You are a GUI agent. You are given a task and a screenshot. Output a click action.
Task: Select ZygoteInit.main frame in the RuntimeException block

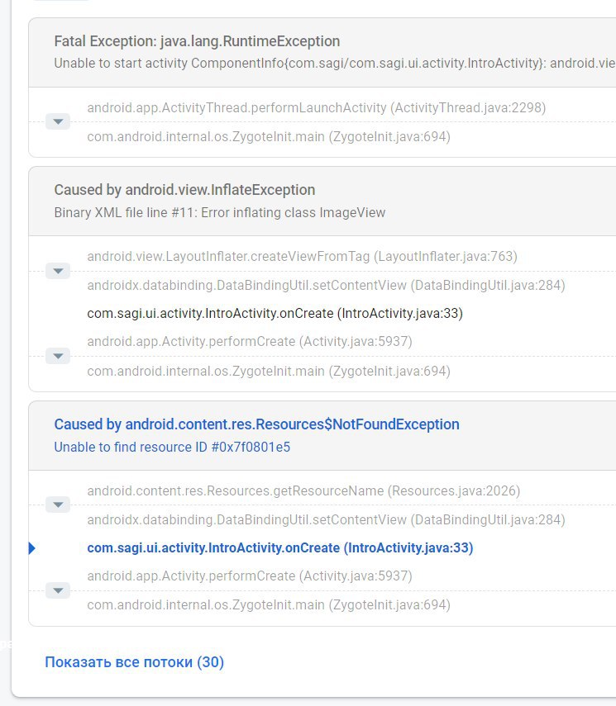(x=269, y=137)
